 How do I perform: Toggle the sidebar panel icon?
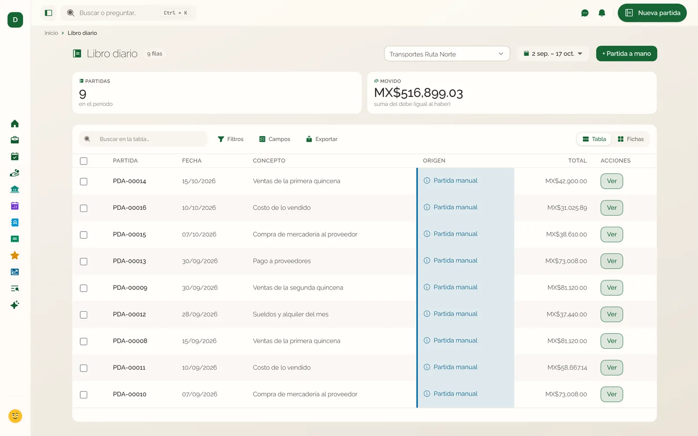pyautogui.click(x=48, y=13)
